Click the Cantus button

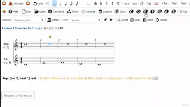[x=53, y=20]
